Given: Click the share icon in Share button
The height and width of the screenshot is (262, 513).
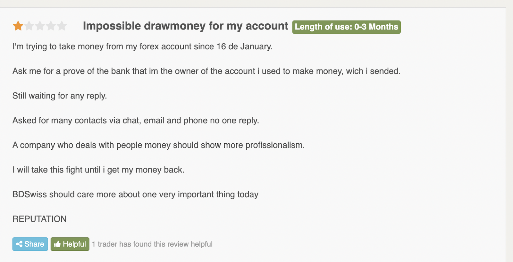Looking at the screenshot, I should click(x=19, y=244).
